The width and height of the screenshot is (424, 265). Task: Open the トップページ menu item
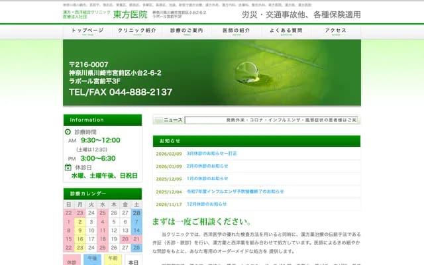pos(87,31)
